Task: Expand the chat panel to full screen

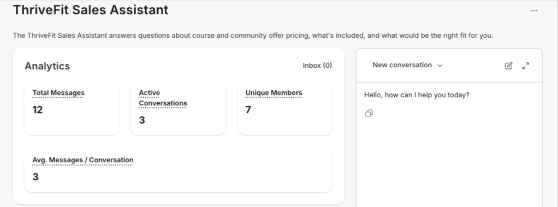Action: [x=526, y=66]
